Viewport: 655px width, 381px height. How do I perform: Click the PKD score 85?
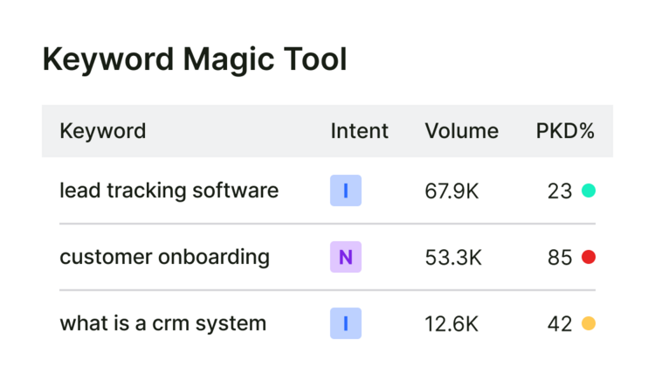pos(560,258)
